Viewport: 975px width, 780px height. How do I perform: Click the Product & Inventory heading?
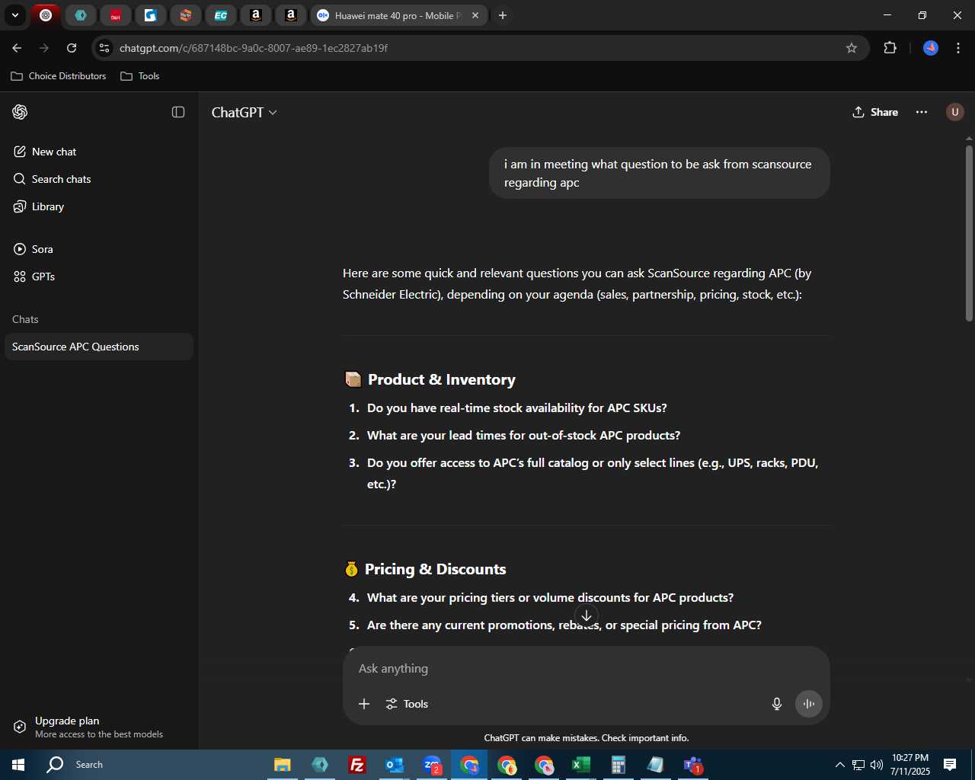pyautogui.click(x=442, y=379)
